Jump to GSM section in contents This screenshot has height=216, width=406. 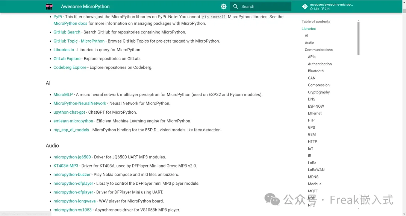312,135
